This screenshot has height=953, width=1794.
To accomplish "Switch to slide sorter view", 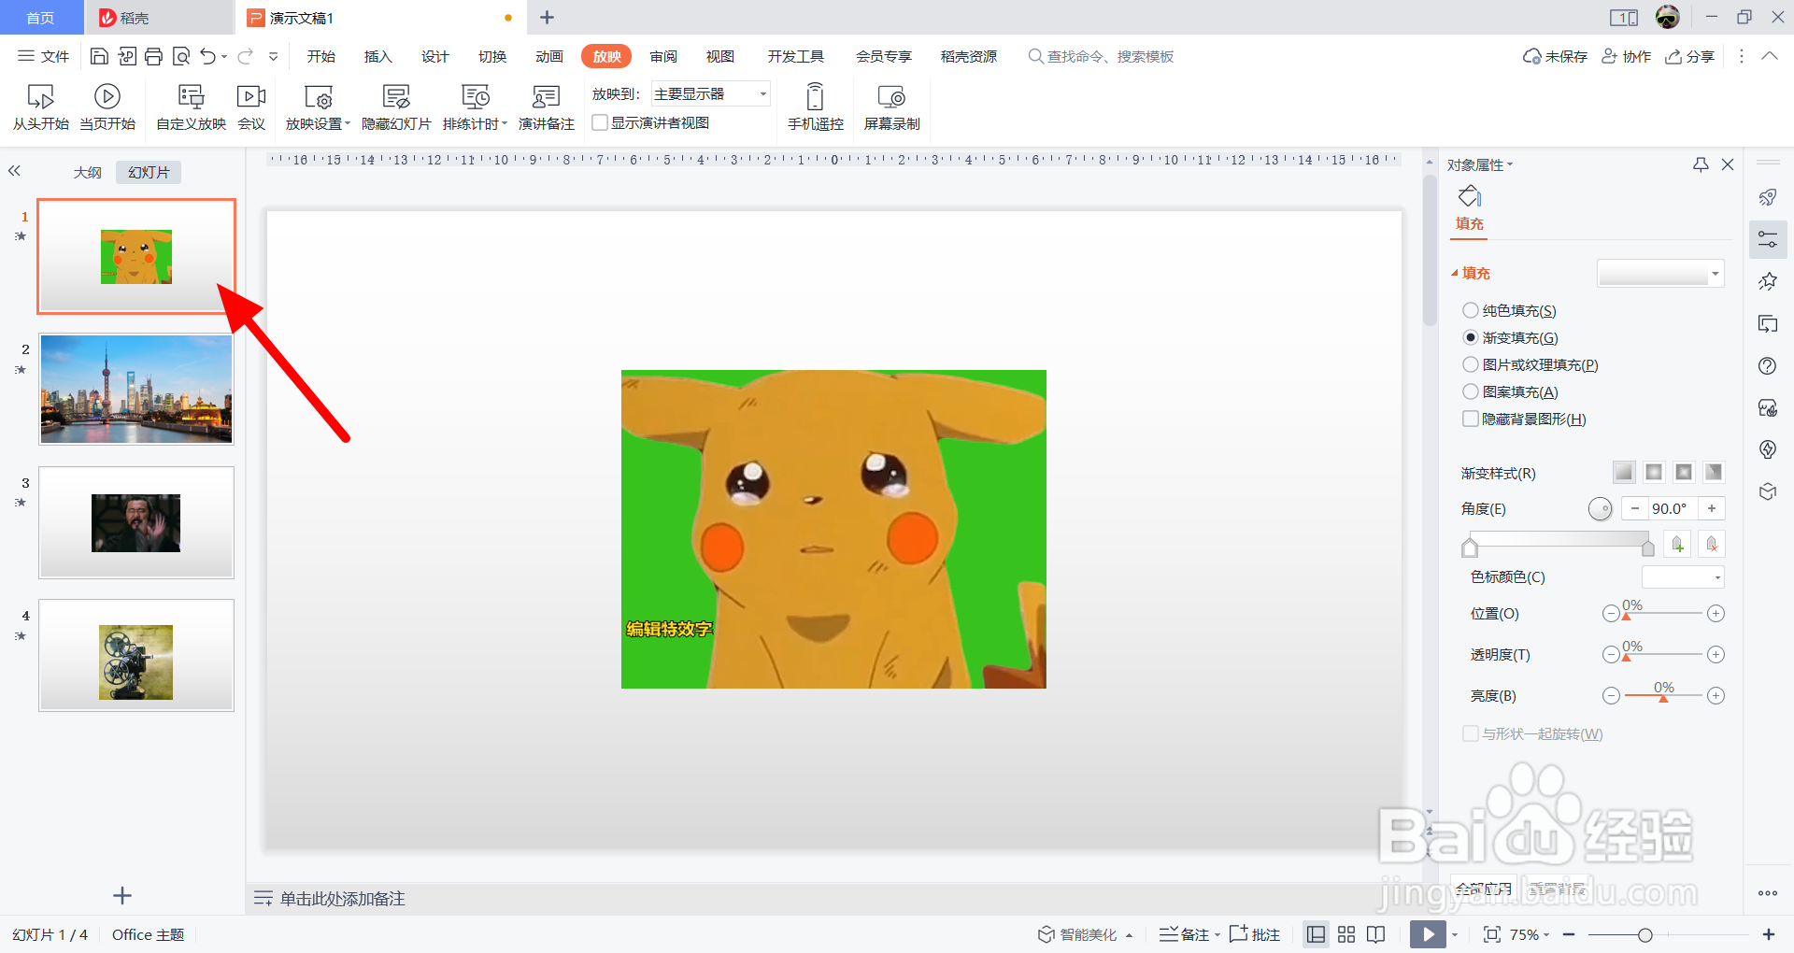I will pyautogui.click(x=1346, y=934).
